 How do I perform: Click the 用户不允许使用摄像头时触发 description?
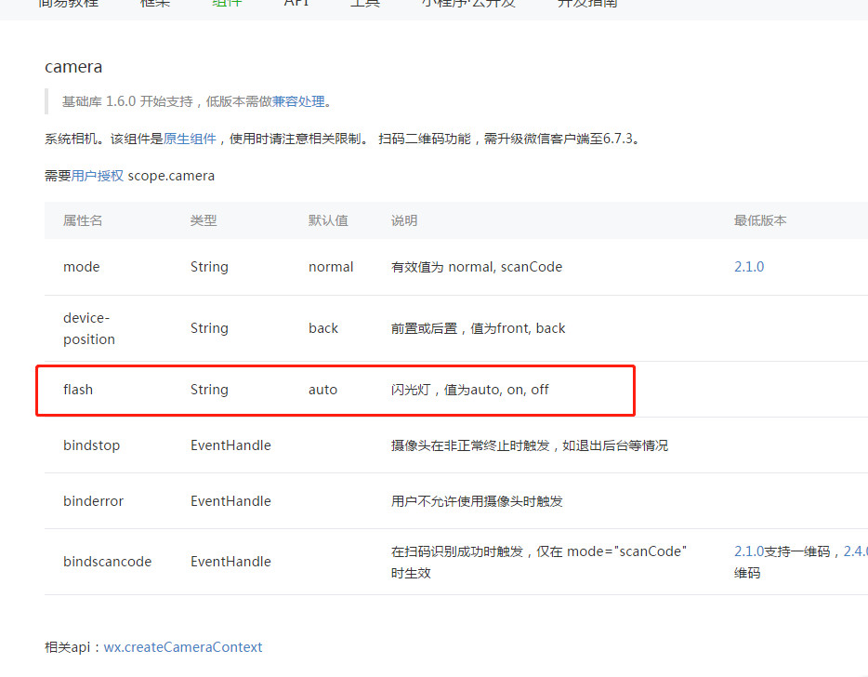477,501
